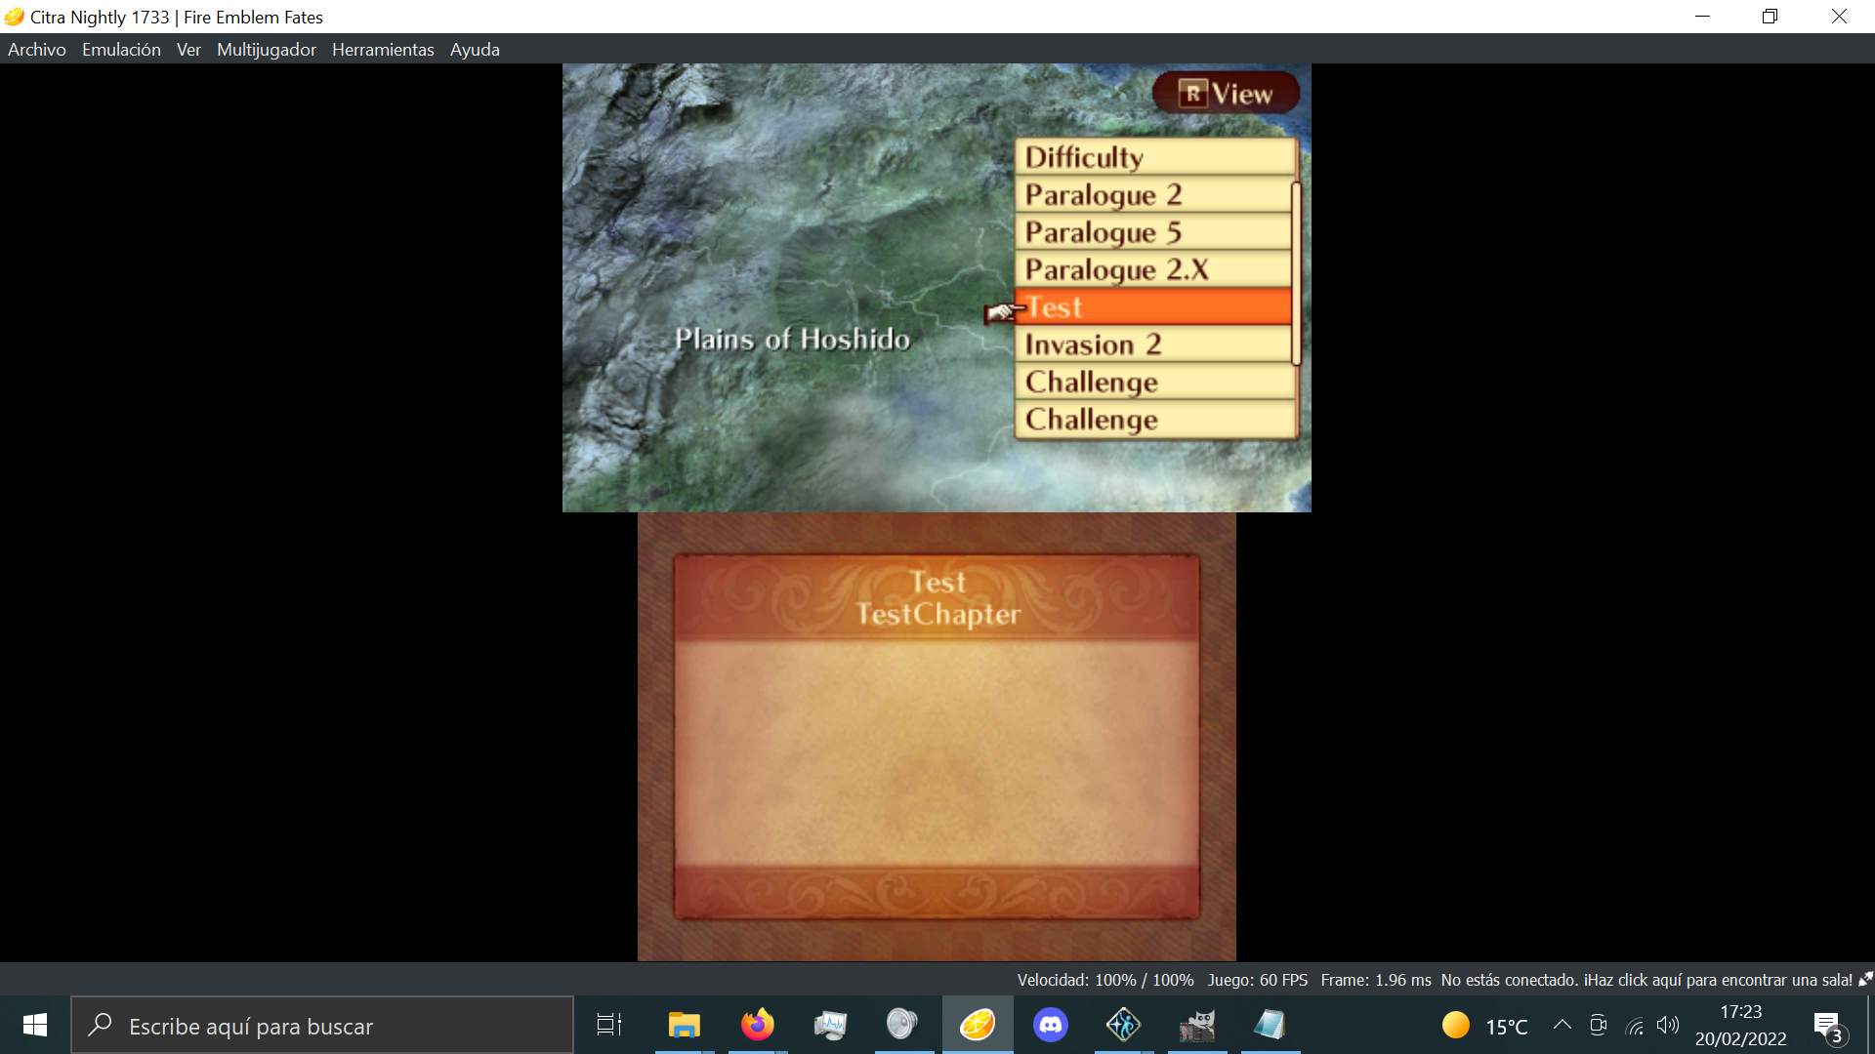This screenshot has height=1054, width=1875.
Task: Show hidden system tray icons
Action: coord(1562,1025)
